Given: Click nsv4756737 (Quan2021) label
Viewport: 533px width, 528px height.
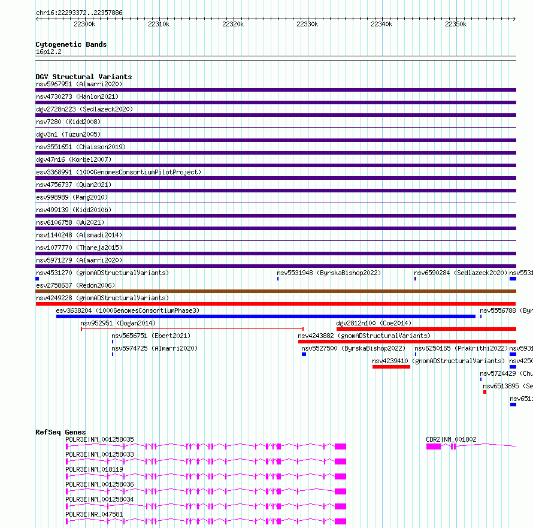Looking at the screenshot, I should pyautogui.click(x=74, y=185).
